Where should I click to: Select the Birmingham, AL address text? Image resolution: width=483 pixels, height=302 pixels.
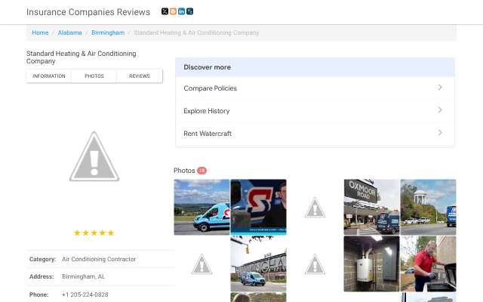(x=83, y=276)
